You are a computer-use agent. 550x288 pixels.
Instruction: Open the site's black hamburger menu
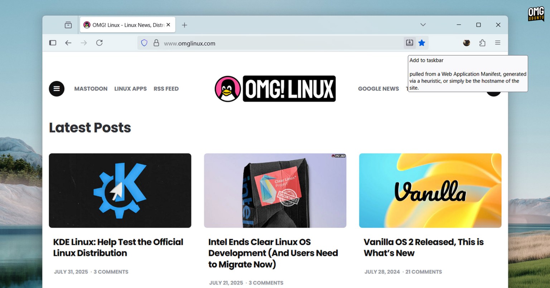pyautogui.click(x=57, y=89)
